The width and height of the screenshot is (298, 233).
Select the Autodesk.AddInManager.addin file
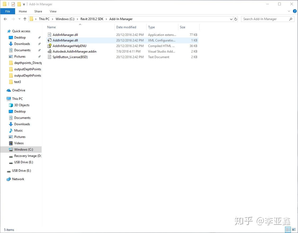(74, 51)
